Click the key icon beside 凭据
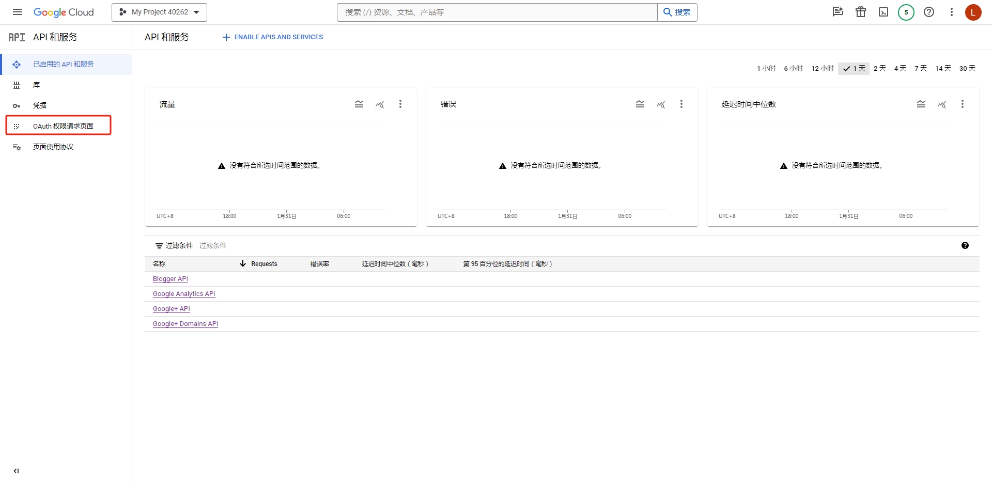The width and height of the screenshot is (992, 484). tap(17, 106)
